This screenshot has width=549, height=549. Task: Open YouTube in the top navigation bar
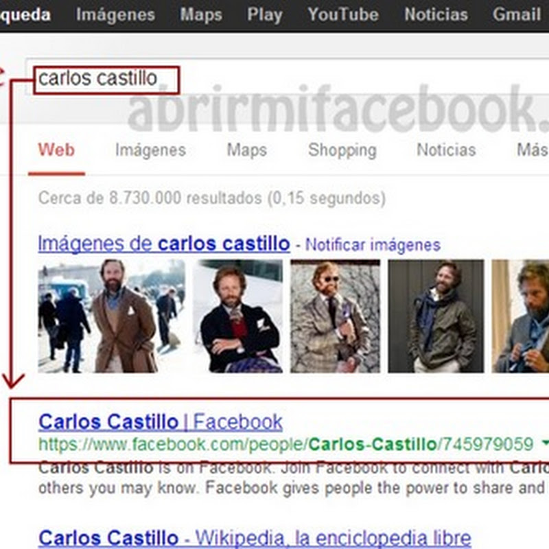pos(343,15)
